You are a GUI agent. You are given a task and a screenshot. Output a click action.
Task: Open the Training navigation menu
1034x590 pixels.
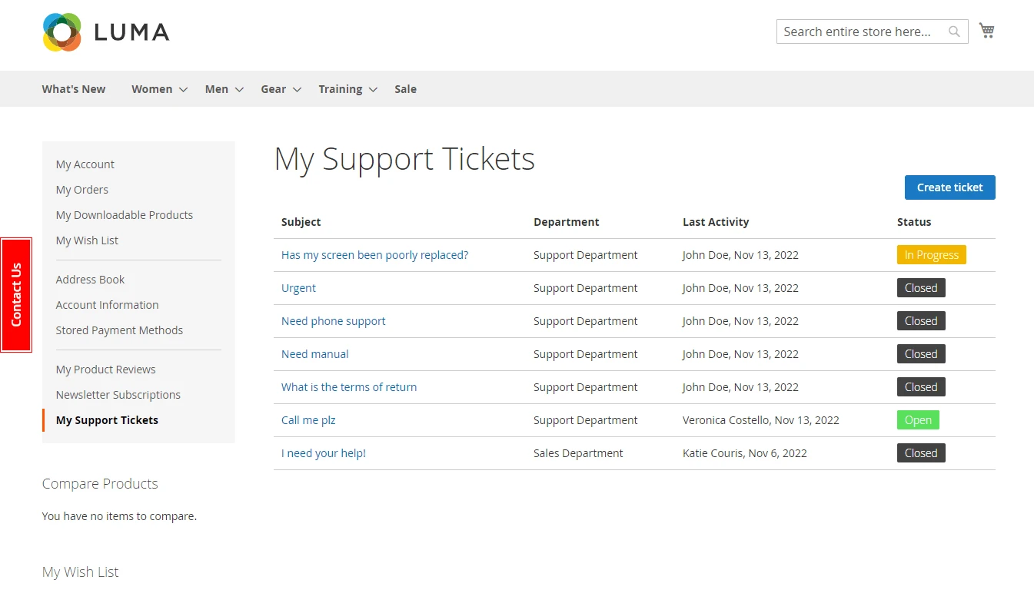347,89
